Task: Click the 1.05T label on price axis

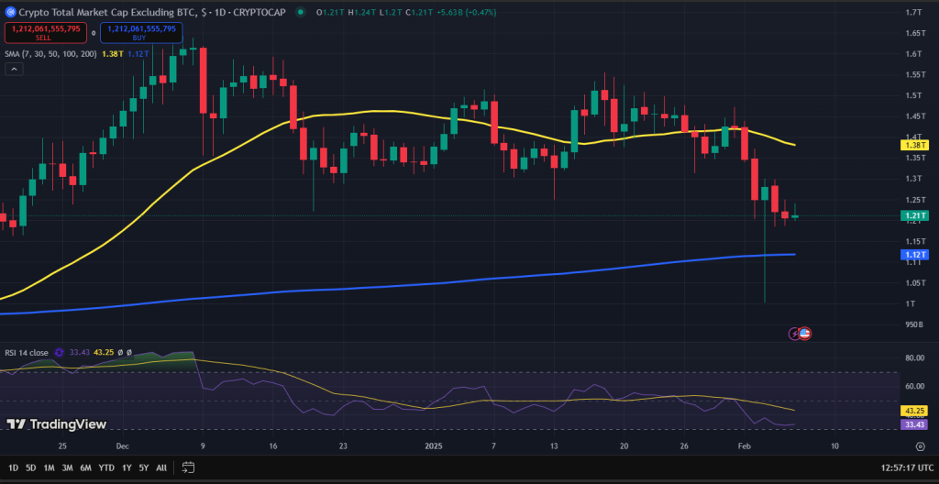Action: point(914,282)
